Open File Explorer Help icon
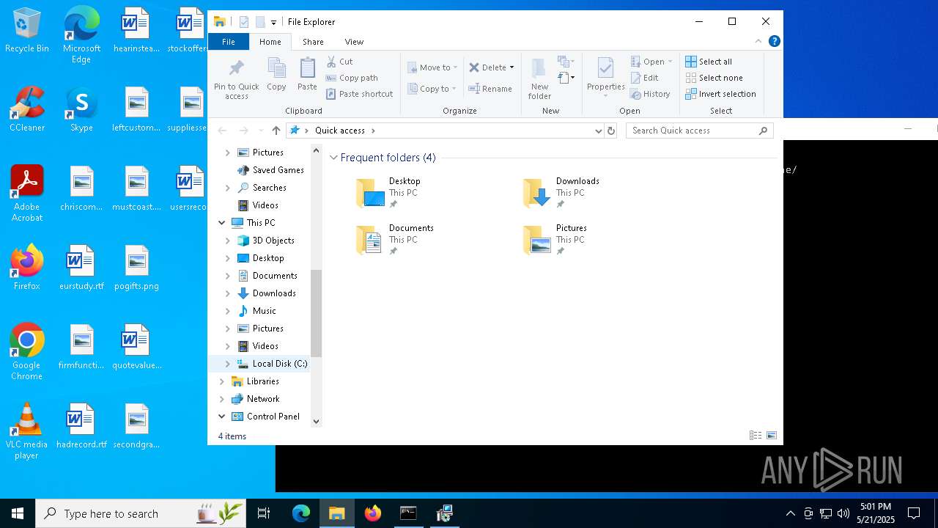The width and height of the screenshot is (938, 528). tap(774, 41)
